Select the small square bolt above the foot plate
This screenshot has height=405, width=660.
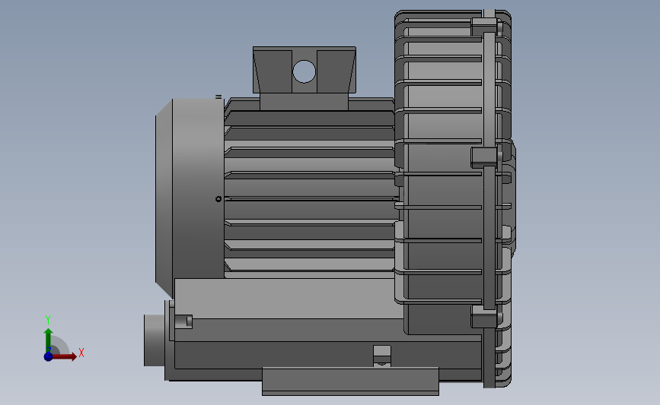pos(382,356)
